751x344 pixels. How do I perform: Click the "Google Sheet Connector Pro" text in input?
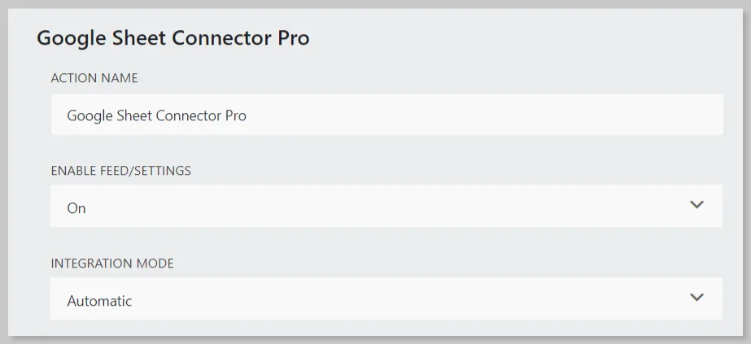coord(156,115)
